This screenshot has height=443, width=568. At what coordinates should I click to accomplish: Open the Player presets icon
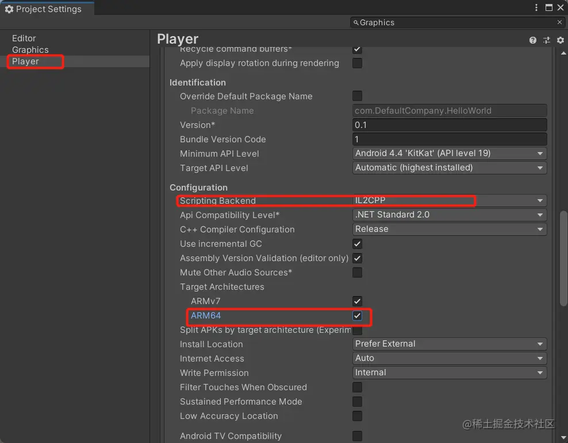pos(547,40)
